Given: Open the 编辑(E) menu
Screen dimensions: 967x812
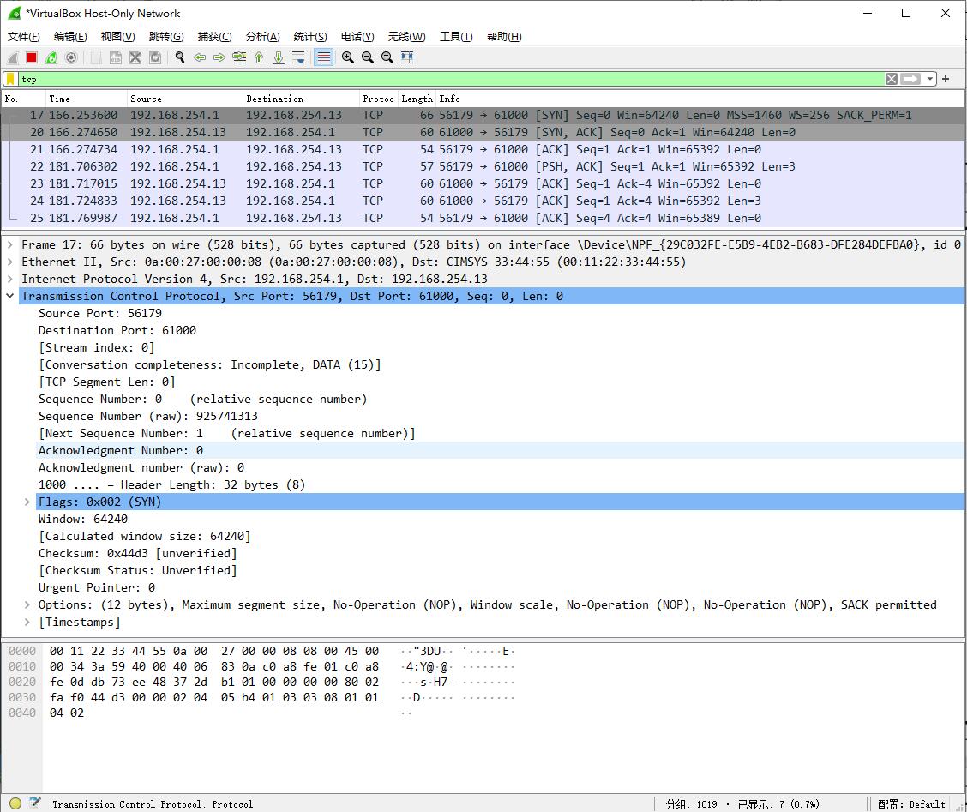Looking at the screenshot, I should coord(70,37).
